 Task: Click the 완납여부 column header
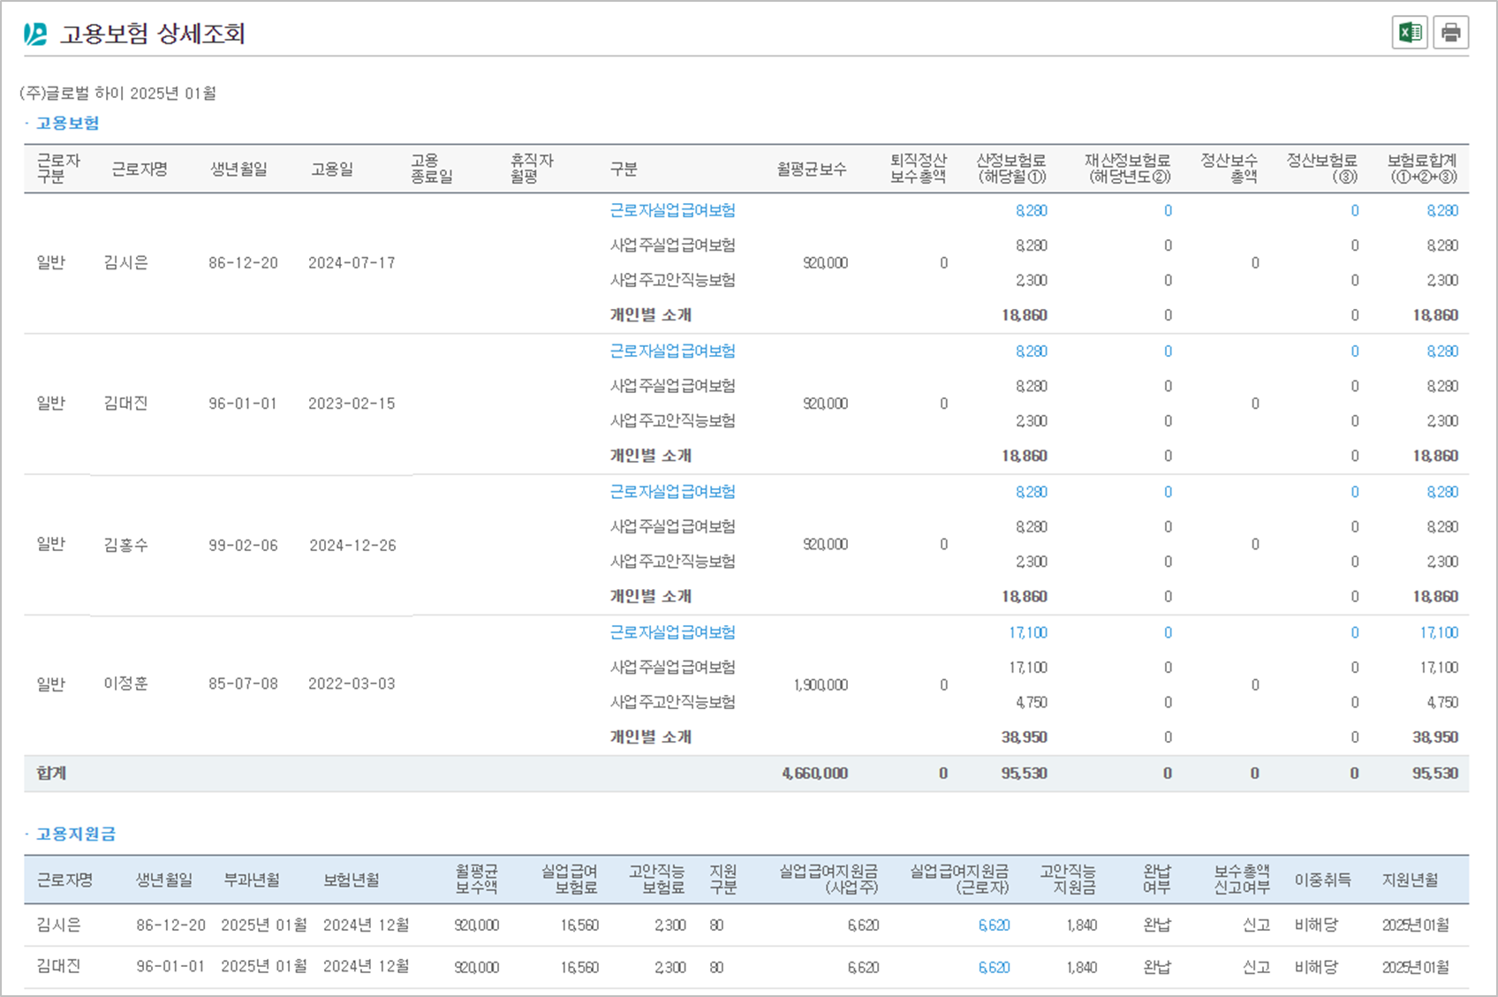(1157, 880)
